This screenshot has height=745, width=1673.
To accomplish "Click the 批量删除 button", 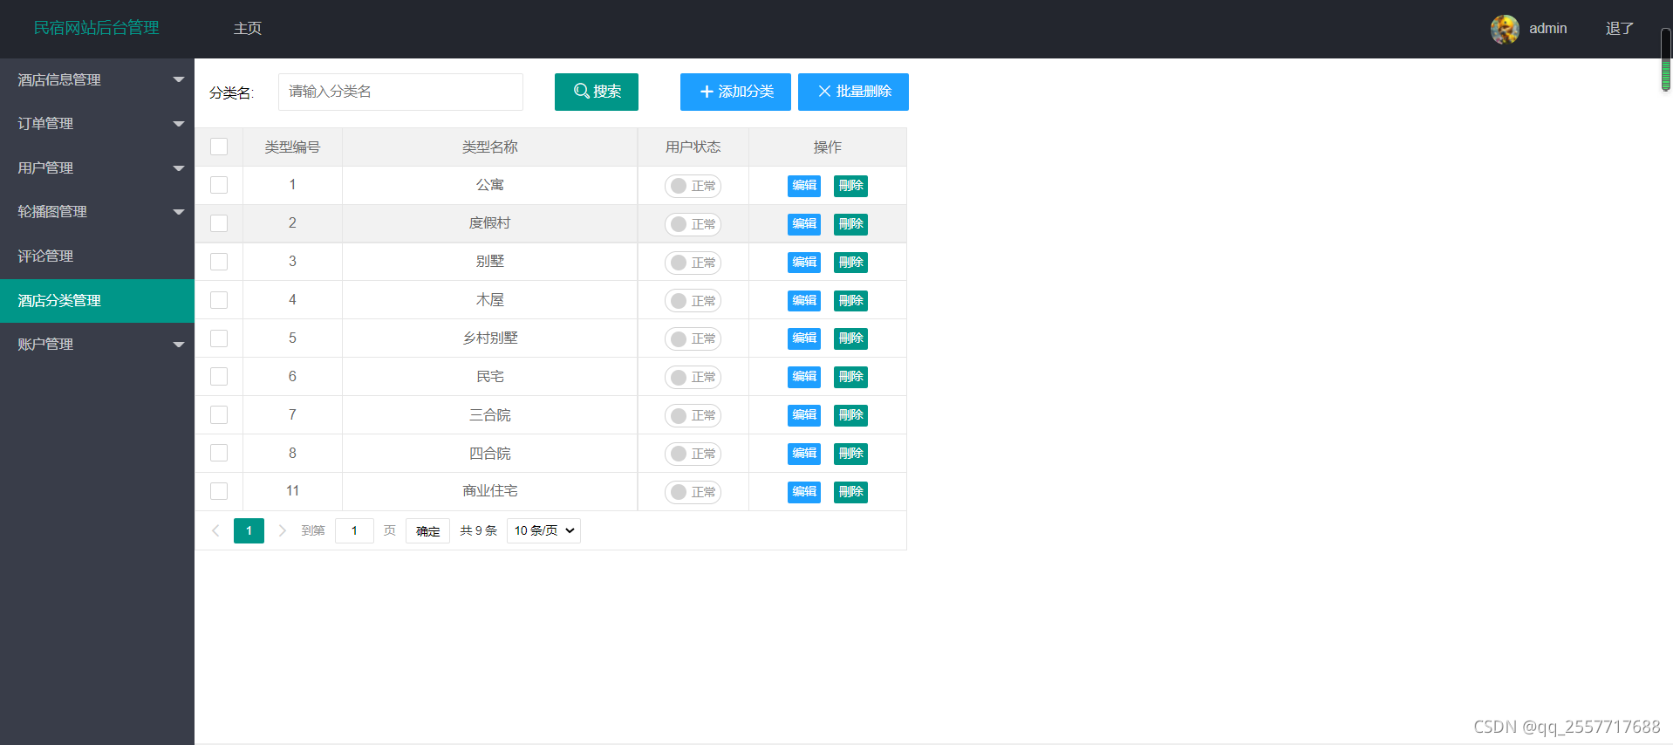I will (853, 92).
